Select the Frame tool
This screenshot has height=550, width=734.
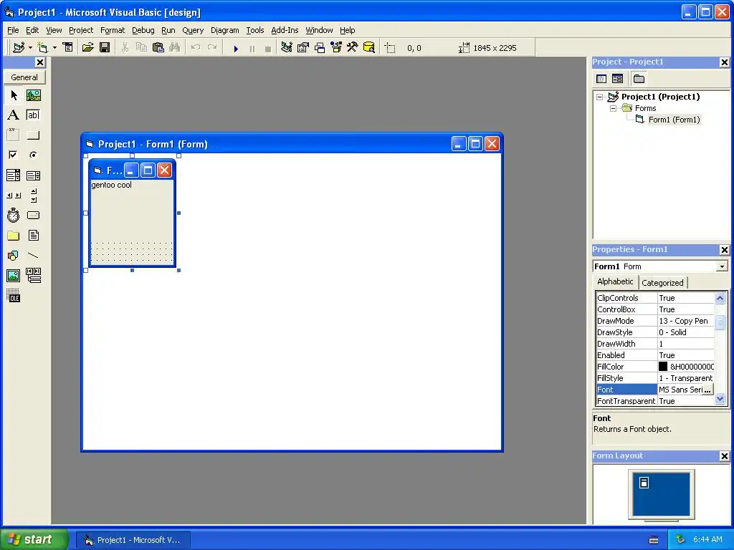[x=14, y=135]
